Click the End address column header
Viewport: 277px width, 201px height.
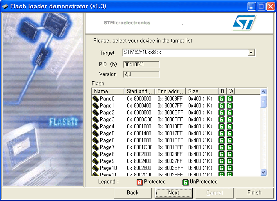click(x=170, y=92)
